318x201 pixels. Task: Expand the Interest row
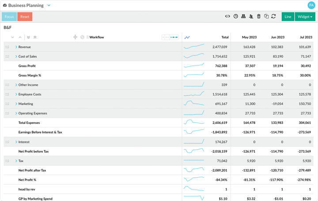[16, 142]
